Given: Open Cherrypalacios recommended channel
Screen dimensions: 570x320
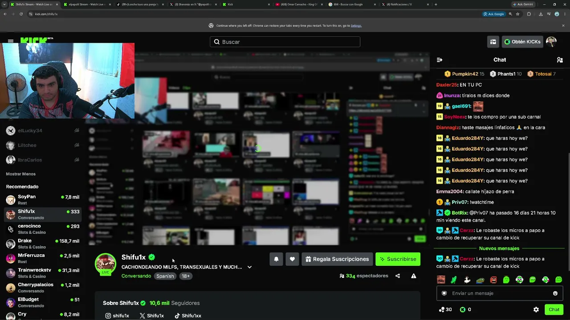Looking at the screenshot, I should (x=43, y=288).
